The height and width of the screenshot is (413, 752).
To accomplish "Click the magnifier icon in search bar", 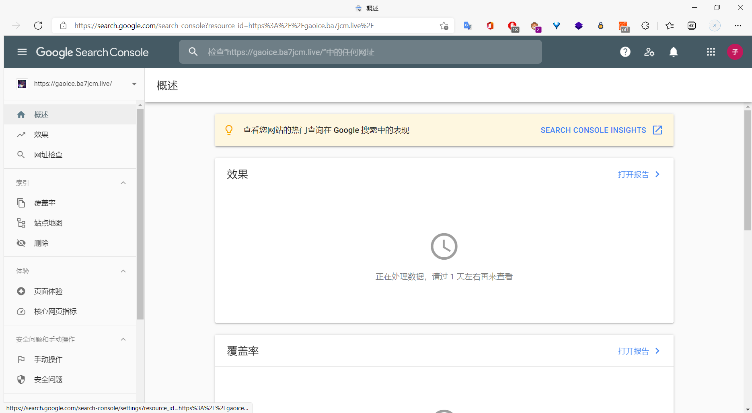I will tap(193, 52).
